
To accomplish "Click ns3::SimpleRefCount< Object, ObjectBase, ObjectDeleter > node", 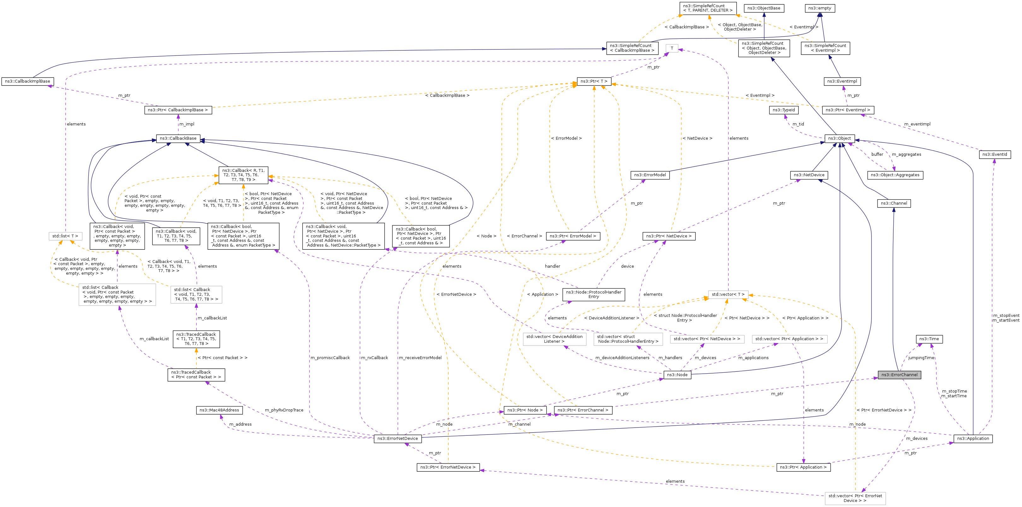I will click(x=764, y=48).
